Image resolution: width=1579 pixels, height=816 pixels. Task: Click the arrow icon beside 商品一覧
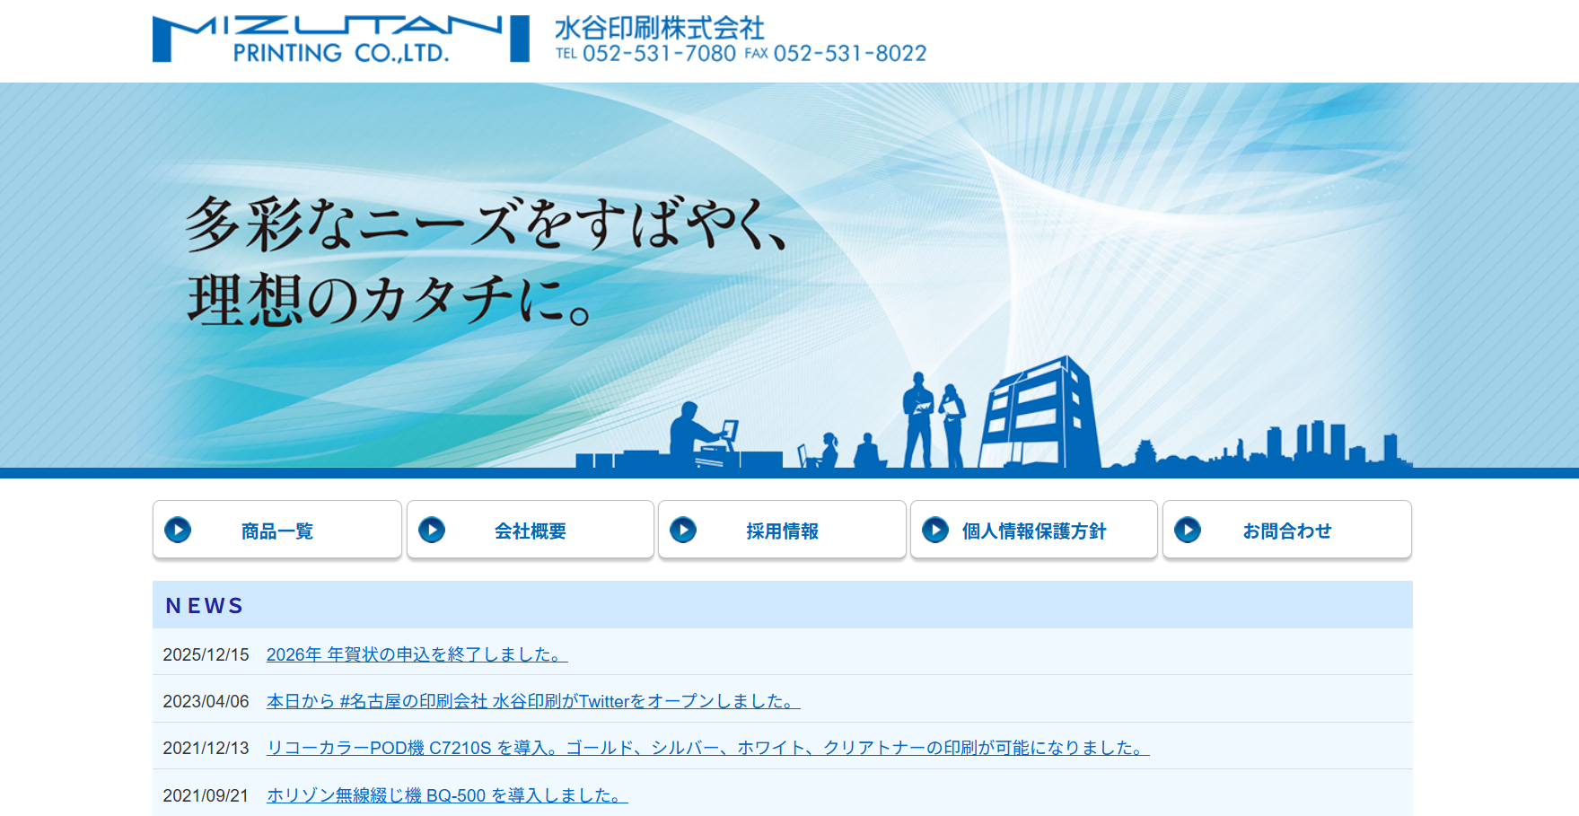pyautogui.click(x=178, y=530)
